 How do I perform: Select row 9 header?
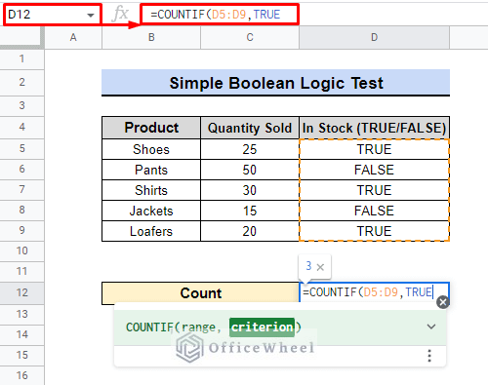(x=21, y=231)
